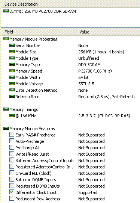Click the Unbuffered value

tap(89, 58)
